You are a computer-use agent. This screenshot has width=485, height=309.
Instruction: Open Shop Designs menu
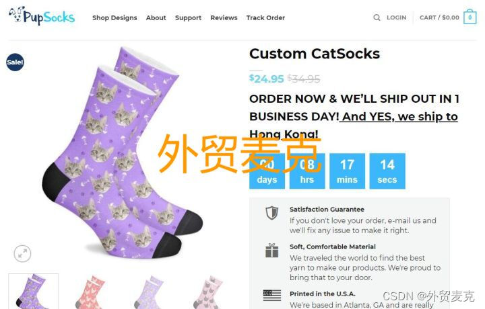coord(115,18)
